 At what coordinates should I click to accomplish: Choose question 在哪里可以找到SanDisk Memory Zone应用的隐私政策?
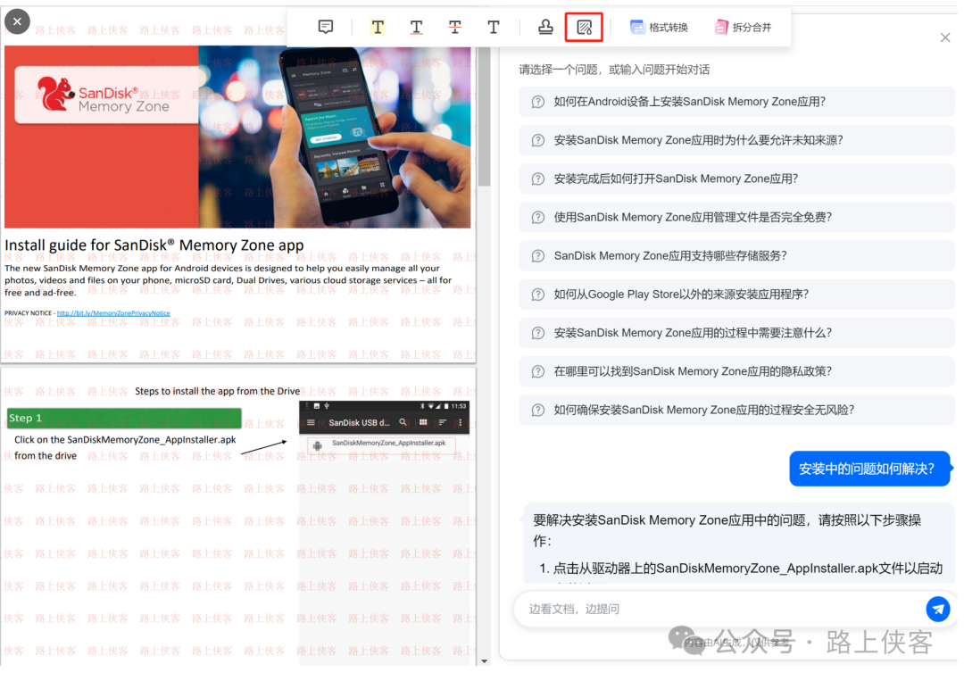(x=735, y=371)
